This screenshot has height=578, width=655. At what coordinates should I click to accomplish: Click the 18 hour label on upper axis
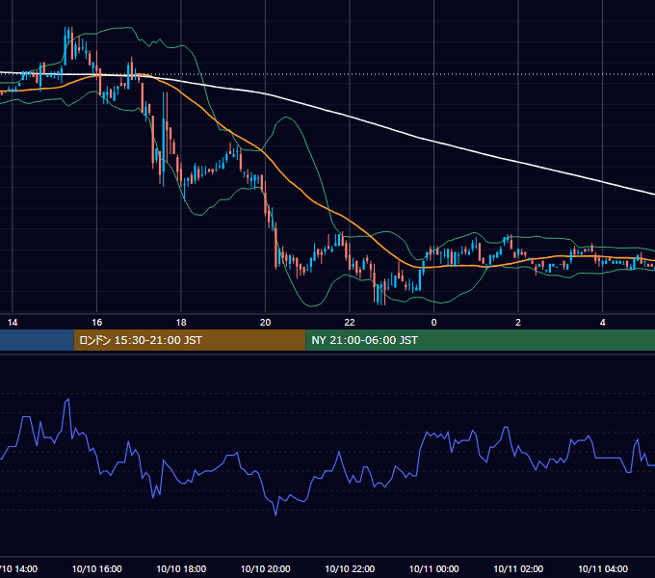tap(181, 323)
